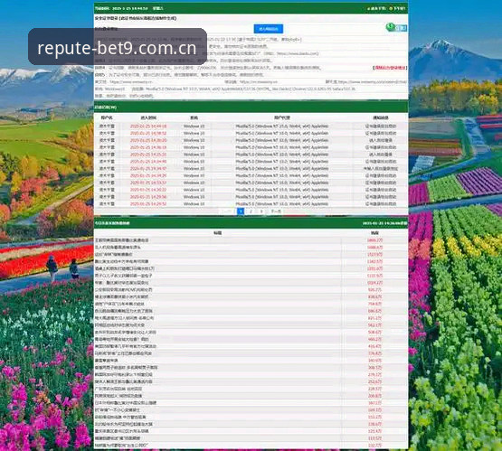The image size is (502, 451).
Task: Click the baidu.com example URL link
Action: (298, 53)
